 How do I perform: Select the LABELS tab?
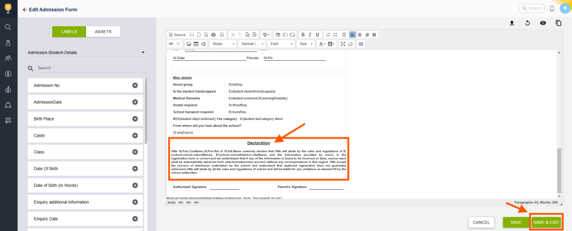click(69, 32)
